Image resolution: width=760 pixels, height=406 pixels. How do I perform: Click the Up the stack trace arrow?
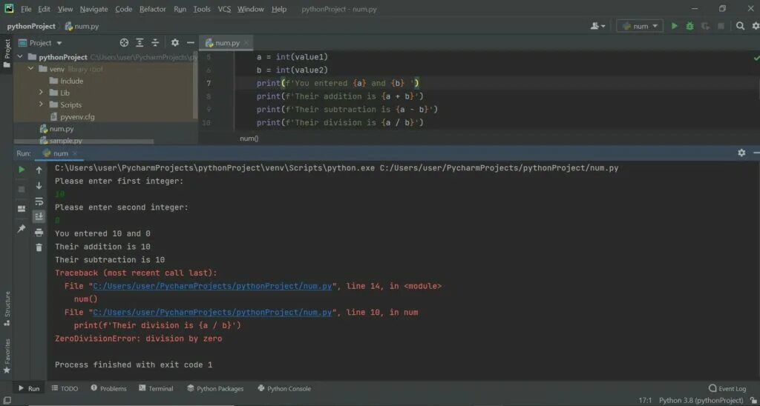point(39,170)
